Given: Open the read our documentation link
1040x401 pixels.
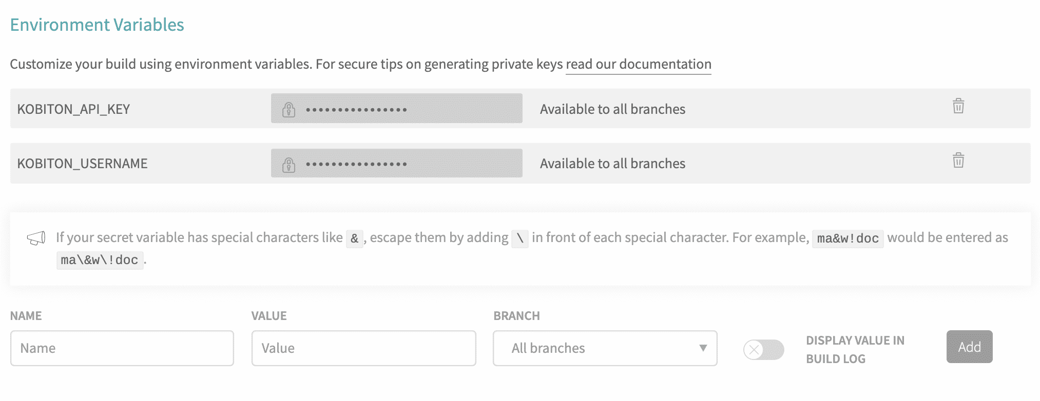Looking at the screenshot, I should pos(638,64).
